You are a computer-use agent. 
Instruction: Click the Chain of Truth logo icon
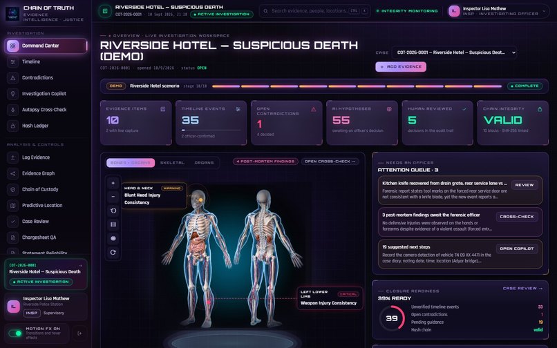pyautogui.click(x=12, y=14)
